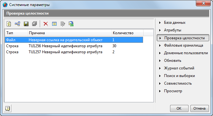Image resolution: width=213 pixels, height=116 pixels.
Task: Open the Совместимость section
Action: 178,83
